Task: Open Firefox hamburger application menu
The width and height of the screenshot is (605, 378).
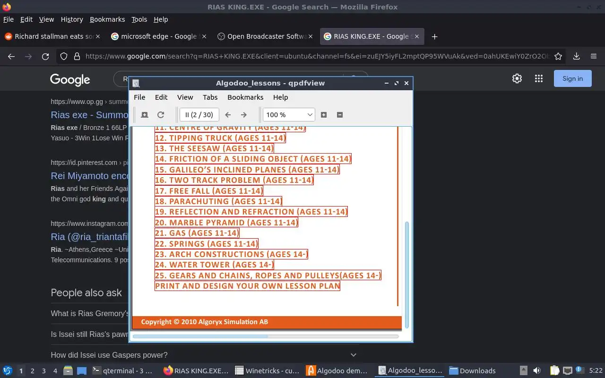Action: [594, 56]
